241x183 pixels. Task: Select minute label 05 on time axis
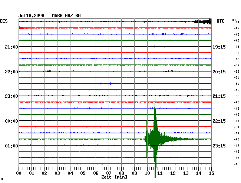click(x=83, y=173)
